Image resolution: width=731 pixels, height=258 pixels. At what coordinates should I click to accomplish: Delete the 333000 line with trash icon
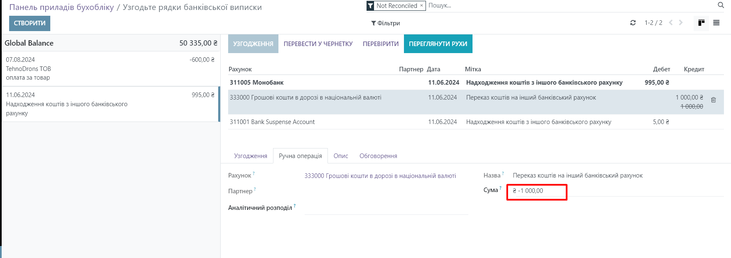(x=714, y=100)
